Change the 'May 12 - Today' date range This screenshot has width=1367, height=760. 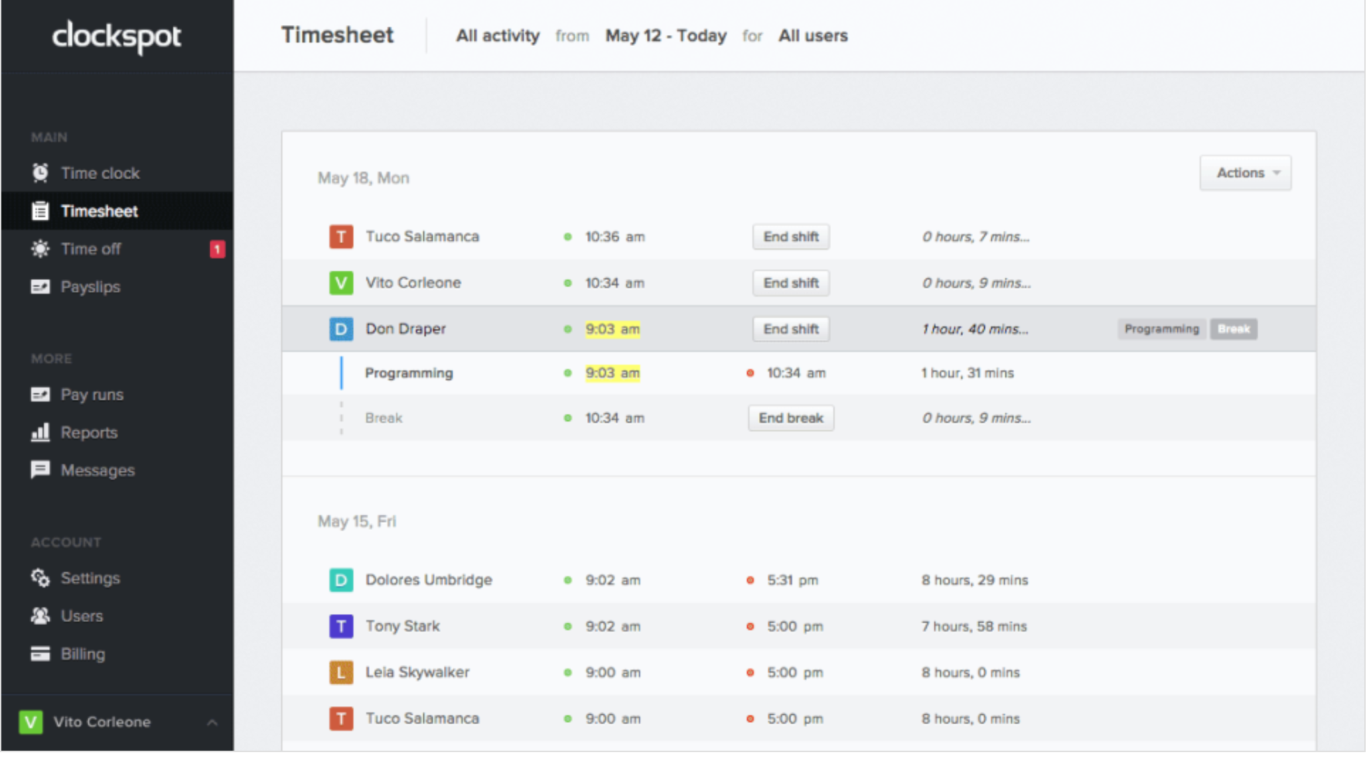666,36
